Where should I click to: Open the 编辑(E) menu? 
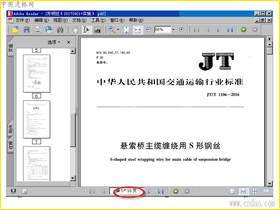tap(42, 20)
